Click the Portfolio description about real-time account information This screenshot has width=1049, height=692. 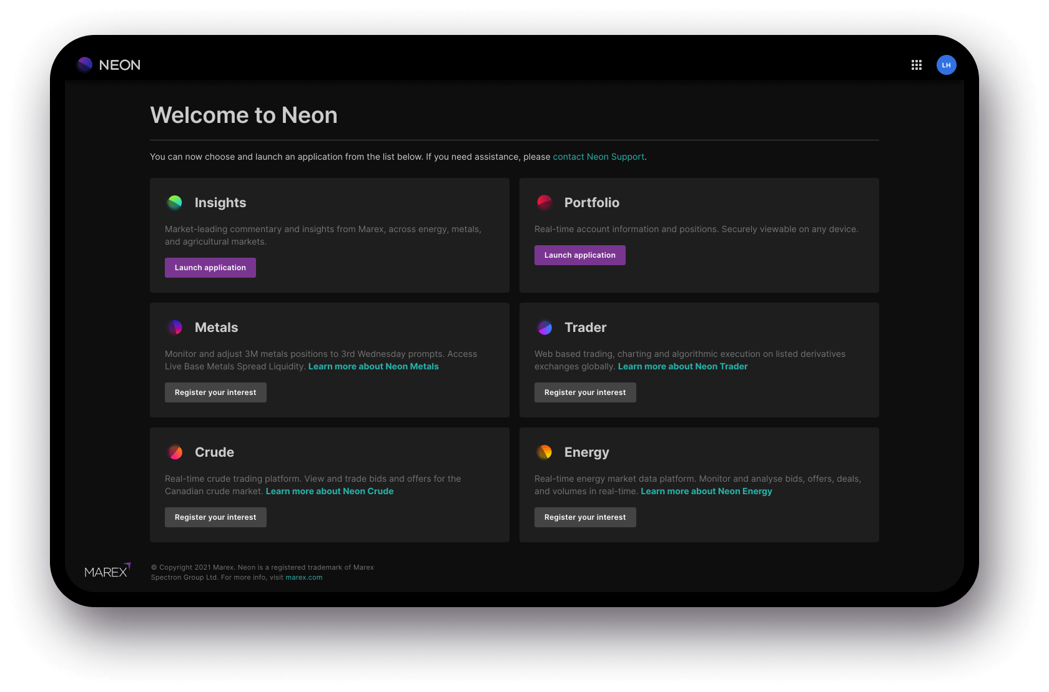coord(696,229)
